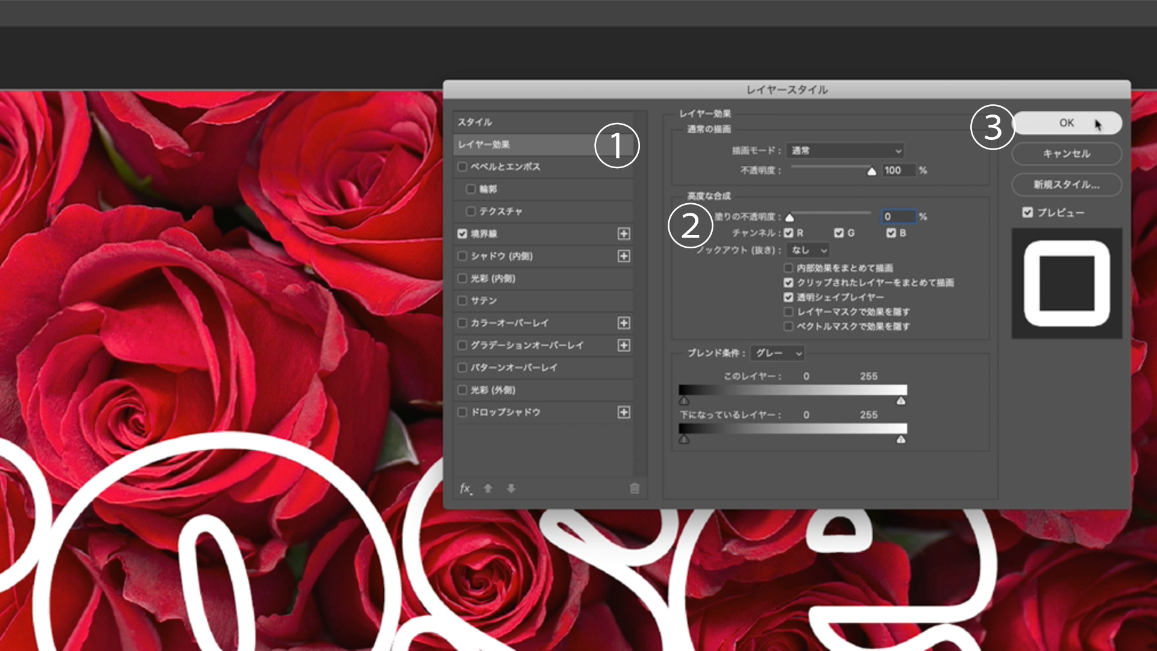Uncheck クリップされたレイヤーをまとめて描画
The height and width of the screenshot is (651, 1157).
coord(788,283)
